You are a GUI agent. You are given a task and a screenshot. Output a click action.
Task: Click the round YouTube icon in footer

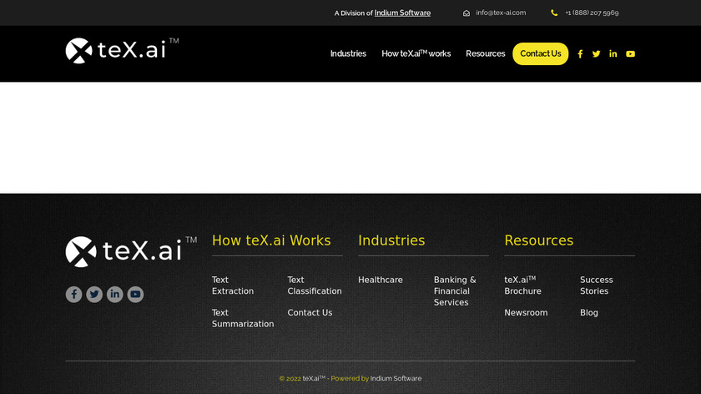coord(135,295)
